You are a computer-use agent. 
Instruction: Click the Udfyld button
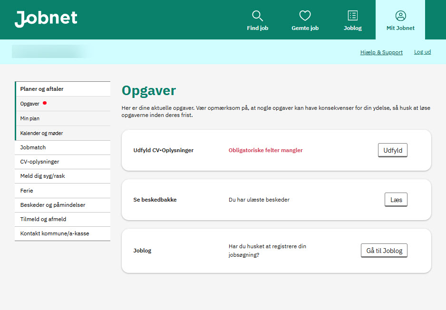point(393,150)
